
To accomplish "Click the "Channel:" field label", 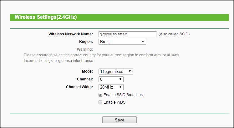I will (85, 79).
